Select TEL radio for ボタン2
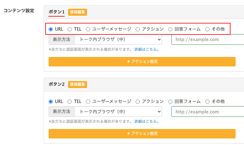244x145 pixels. coord(70,101)
